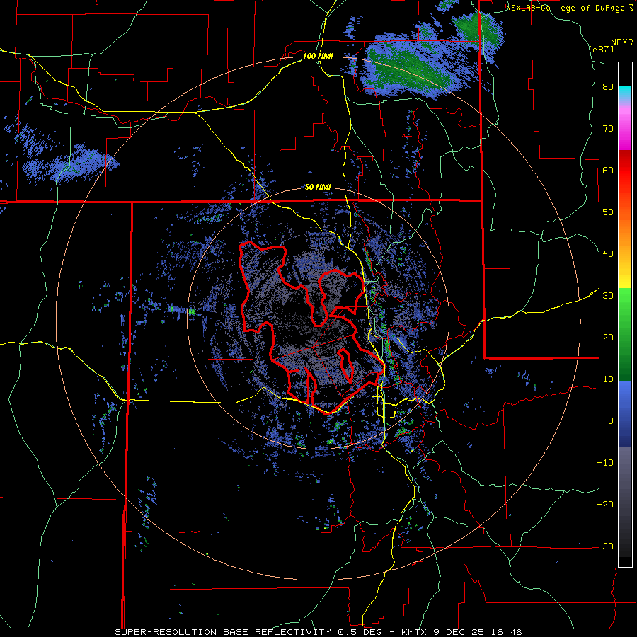Viewport: 637px width, 637px height.
Task: Click the "NEXR" label above the scale
Action: tap(621, 42)
